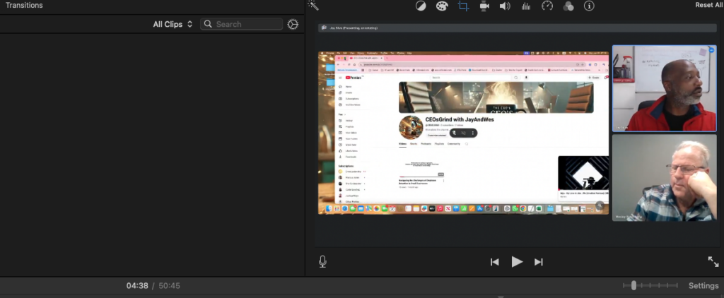Open the video stabilization tool
This screenshot has width=724, height=298.
pyautogui.click(x=484, y=6)
